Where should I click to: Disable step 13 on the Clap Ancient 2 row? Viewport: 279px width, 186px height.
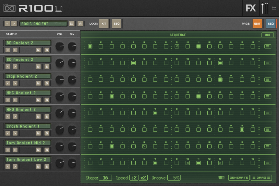(x=220, y=80)
